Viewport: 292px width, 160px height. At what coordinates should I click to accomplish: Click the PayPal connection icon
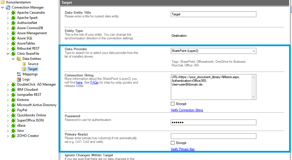(13, 110)
